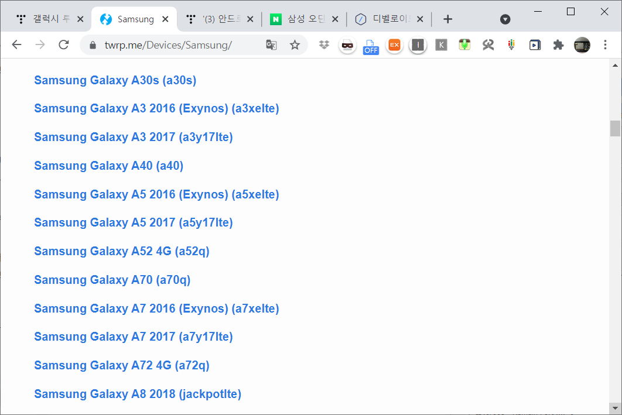Click the crossed-tools extension icon
This screenshot has width=622, height=415.
[x=488, y=45]
